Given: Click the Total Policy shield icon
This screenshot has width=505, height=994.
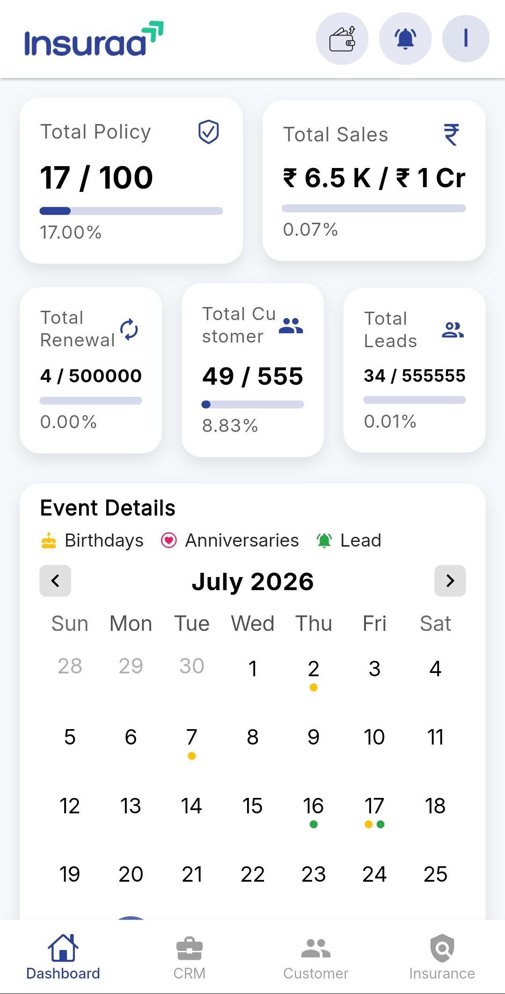Looking at the screenshot, I should coord(209,132).
